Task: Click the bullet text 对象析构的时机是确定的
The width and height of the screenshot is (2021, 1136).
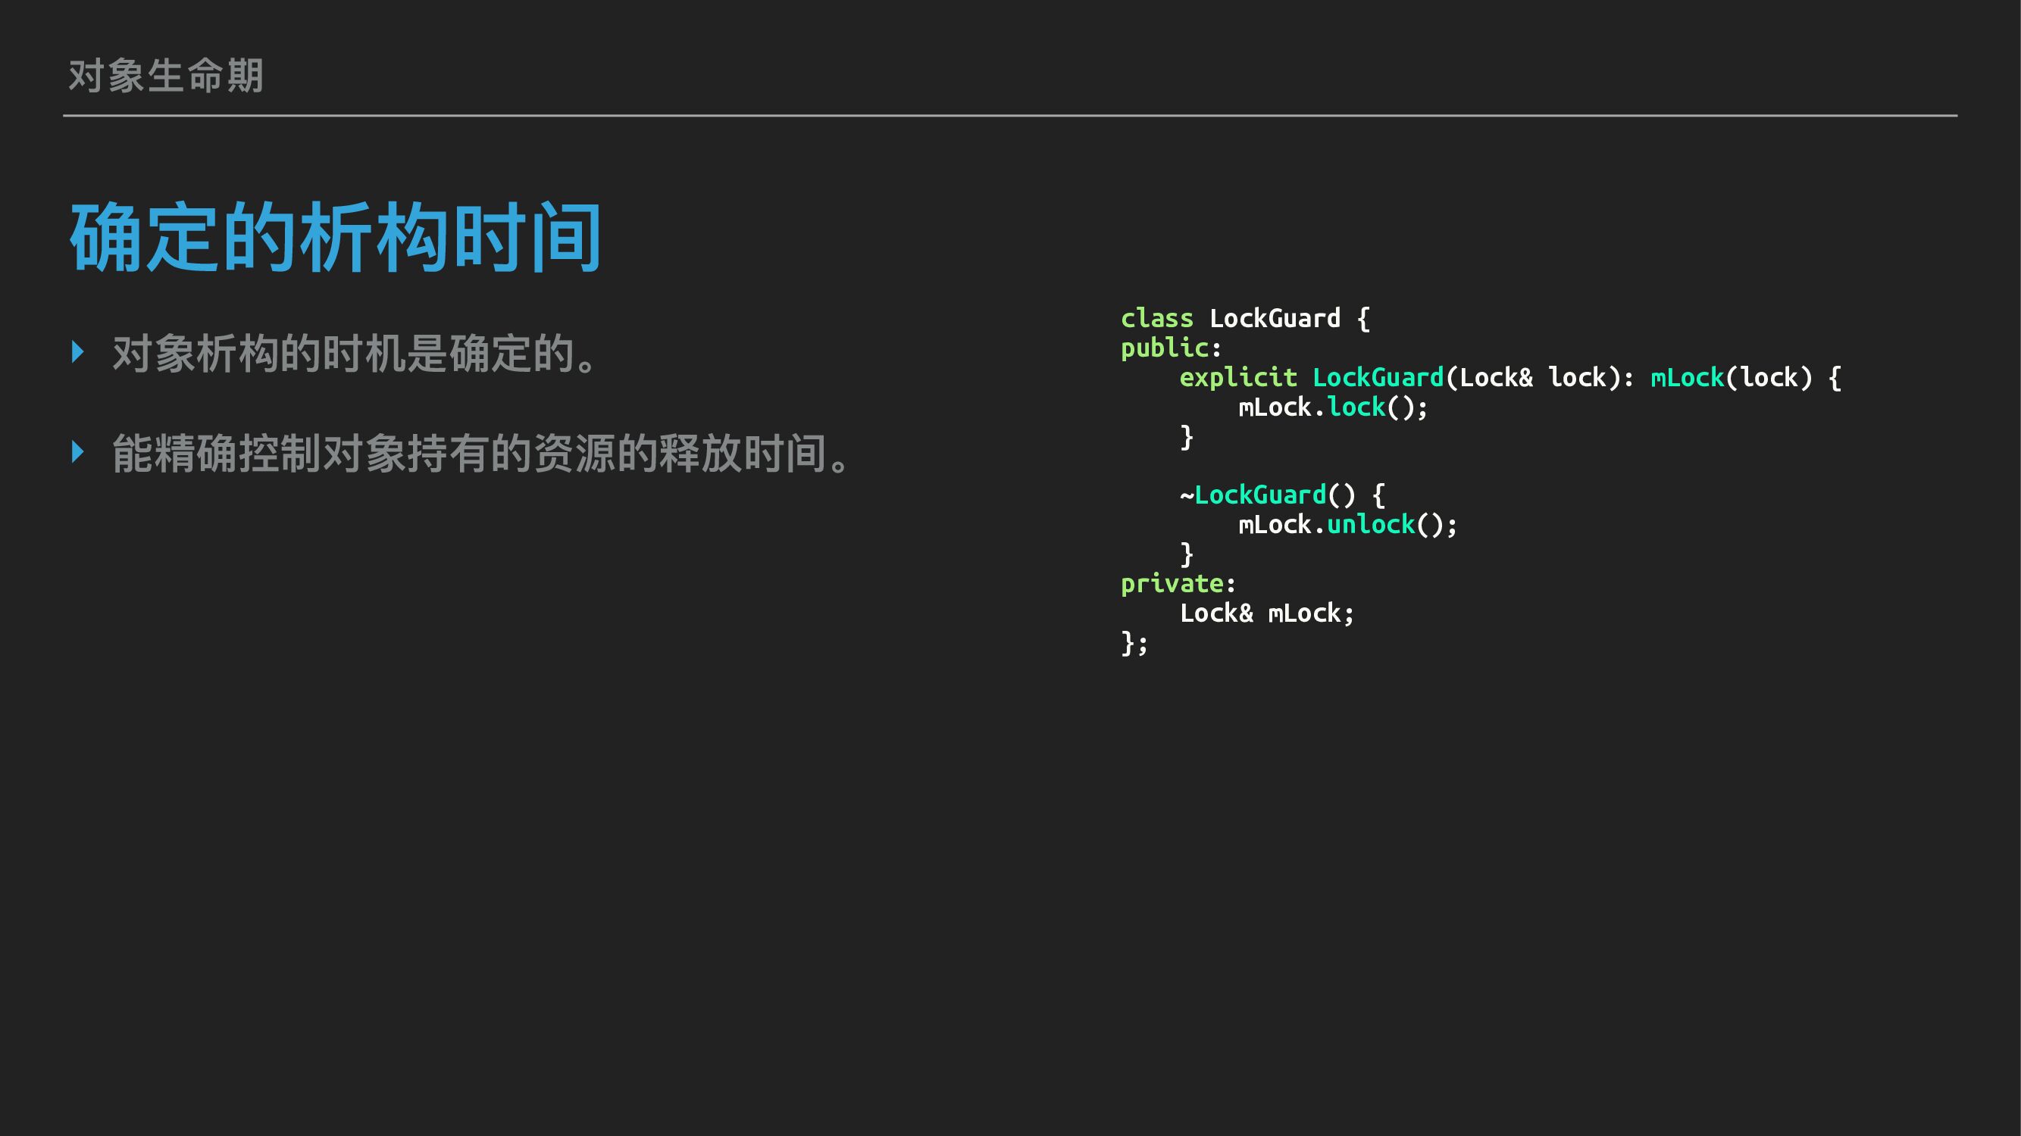Action: [355, 354]
